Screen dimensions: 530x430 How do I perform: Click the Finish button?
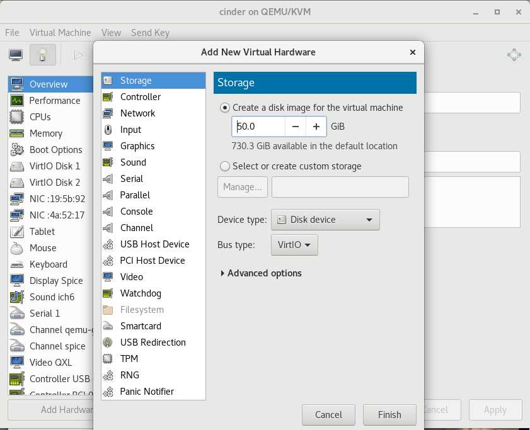click(x=389, y=414)
